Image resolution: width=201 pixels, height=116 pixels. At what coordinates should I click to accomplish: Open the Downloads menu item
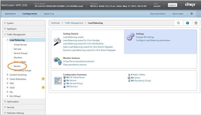178,14
